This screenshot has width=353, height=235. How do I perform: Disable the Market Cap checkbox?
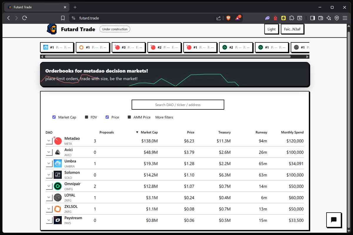[54, 117]
